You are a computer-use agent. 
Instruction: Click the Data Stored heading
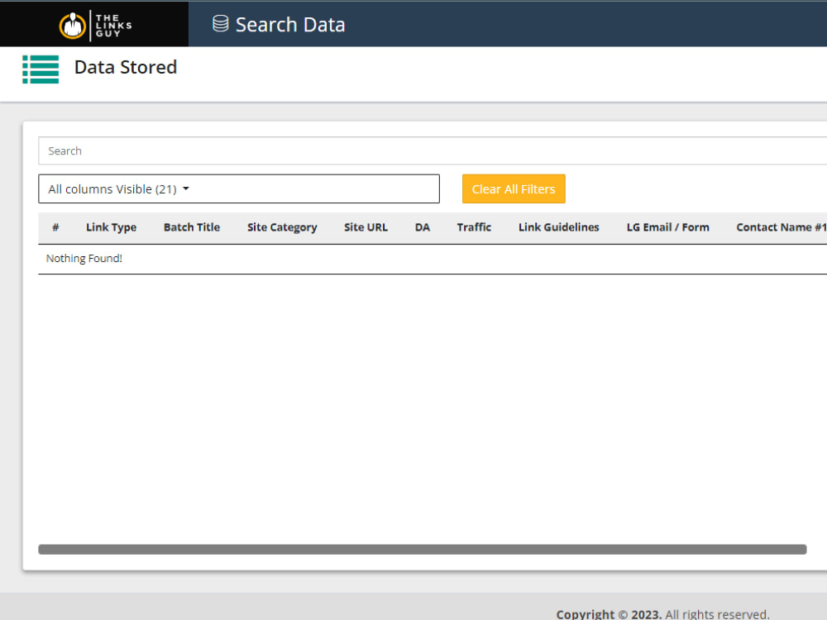coord(125,67)
